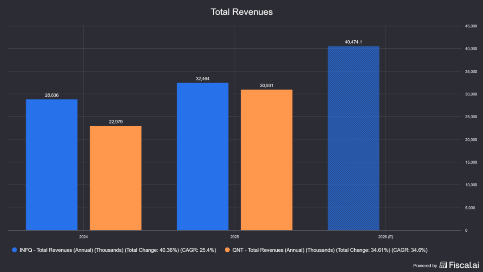The image size is (483, 272).
Task: Click the blue INFQ legend dot
Action: (14, 250)
